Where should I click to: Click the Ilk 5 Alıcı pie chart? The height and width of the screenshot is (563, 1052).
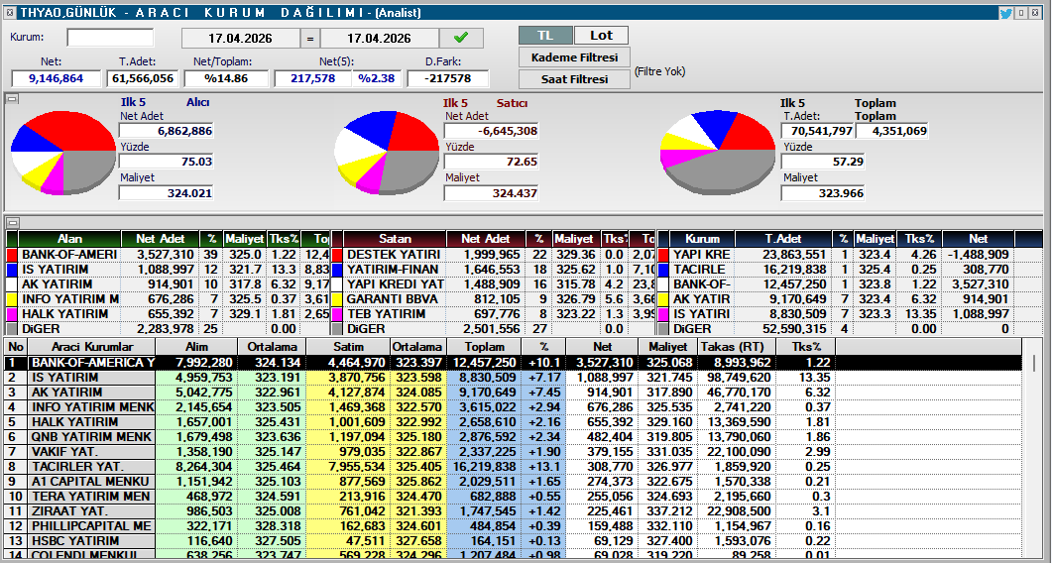[x=63, y=153]
